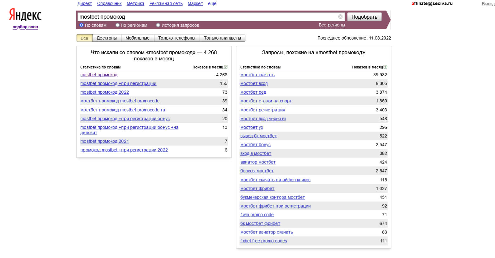495x258 pixels.
Task: Click the account name affiliate@seciva.ru
Action: pos(432,3)
